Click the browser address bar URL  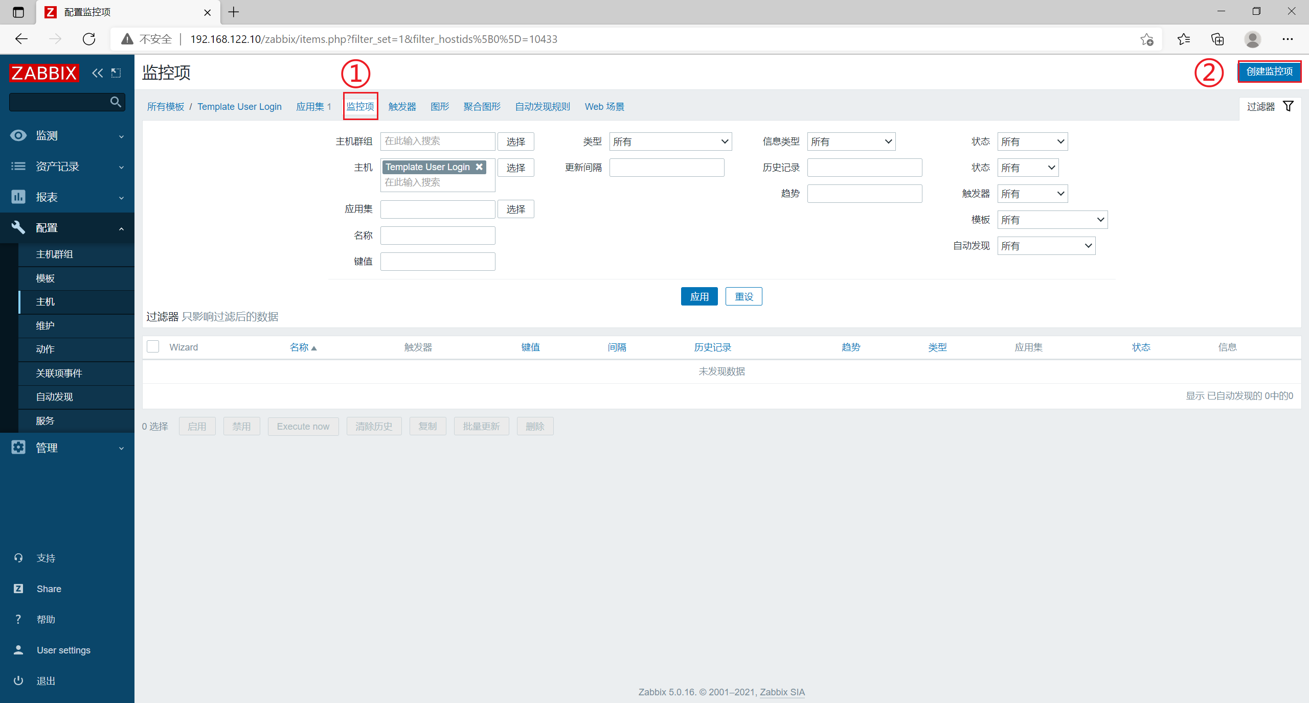374,39
